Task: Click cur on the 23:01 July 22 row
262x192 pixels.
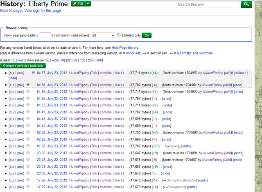Action: (x=12, y=167)
